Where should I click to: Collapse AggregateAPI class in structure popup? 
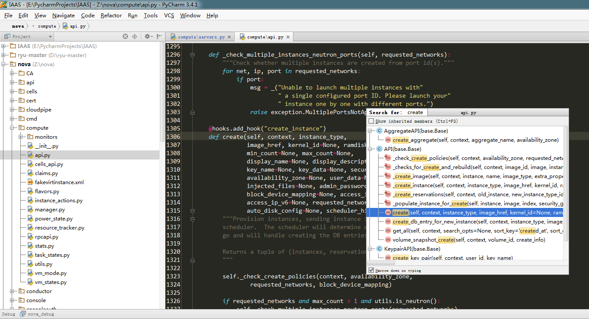tap(370, 131)
